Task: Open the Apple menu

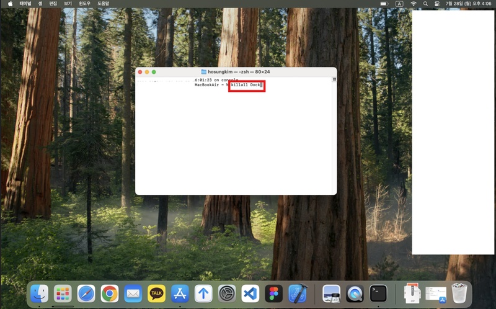Action: 10,4
